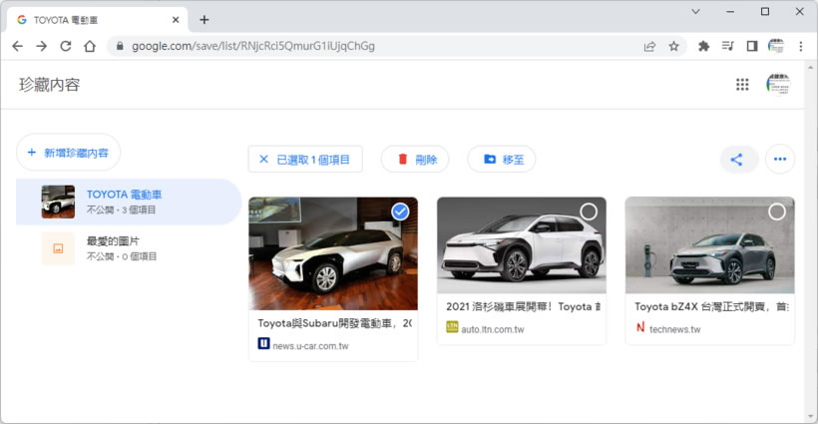Open the 2021 洛杉磯車展 car photo
The height and width of the screenshot is (424, 818).
522,245
